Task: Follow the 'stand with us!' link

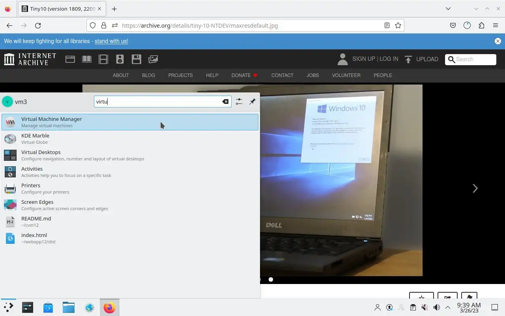Action: point(111,41)
